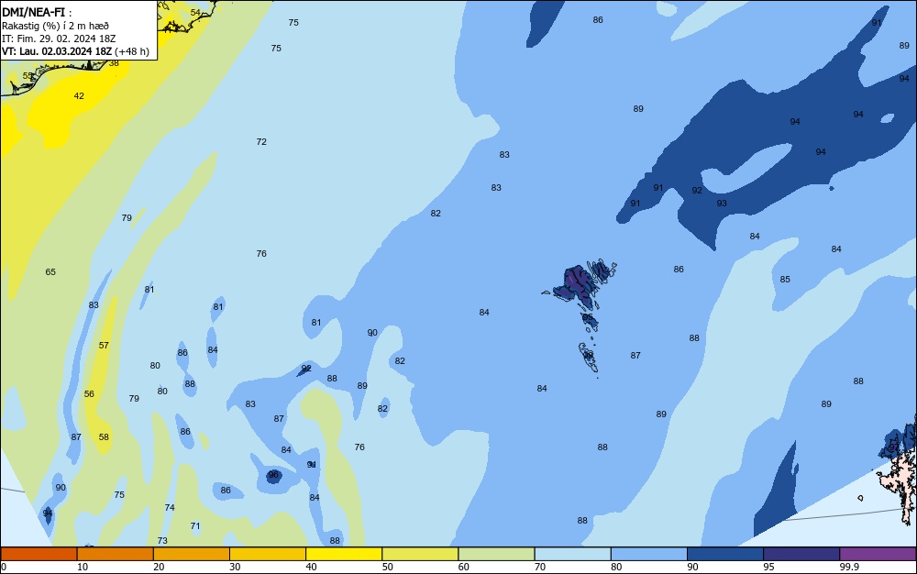Click the map value '93'
Image resolution: width=917 pixels, height=574 pixels.
(722, 203)
